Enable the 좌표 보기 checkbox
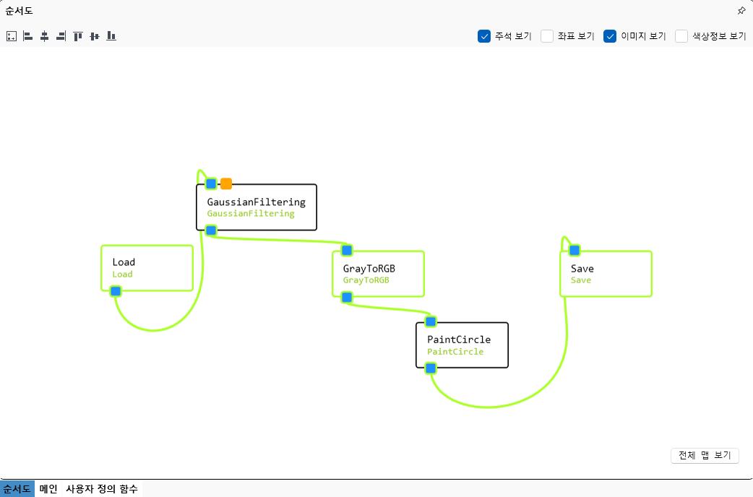The width and height of the screenshot is (753, 497). (x=547, y=36)
